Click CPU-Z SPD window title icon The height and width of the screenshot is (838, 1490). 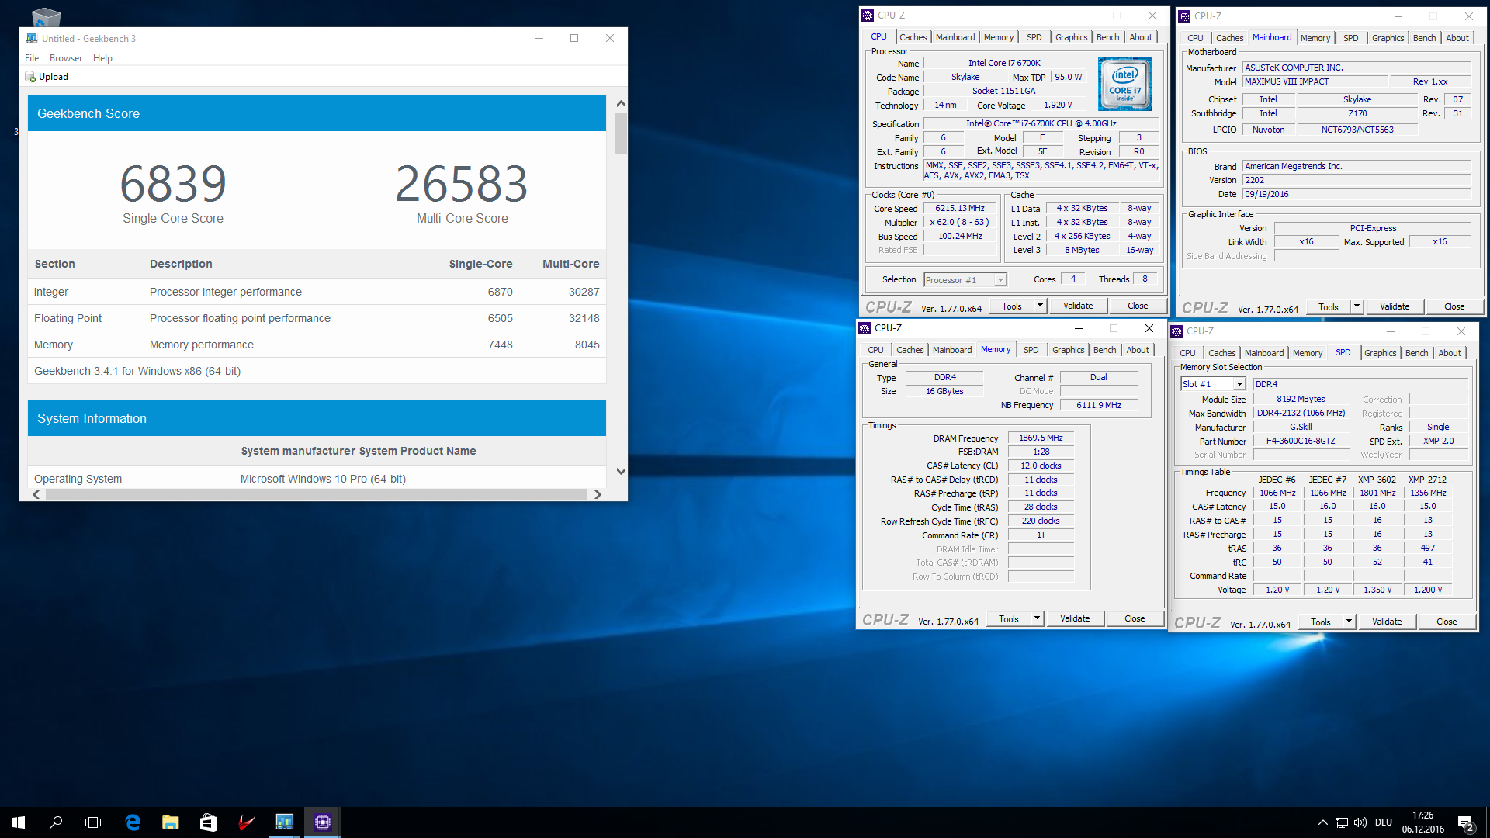(1176, 331)
